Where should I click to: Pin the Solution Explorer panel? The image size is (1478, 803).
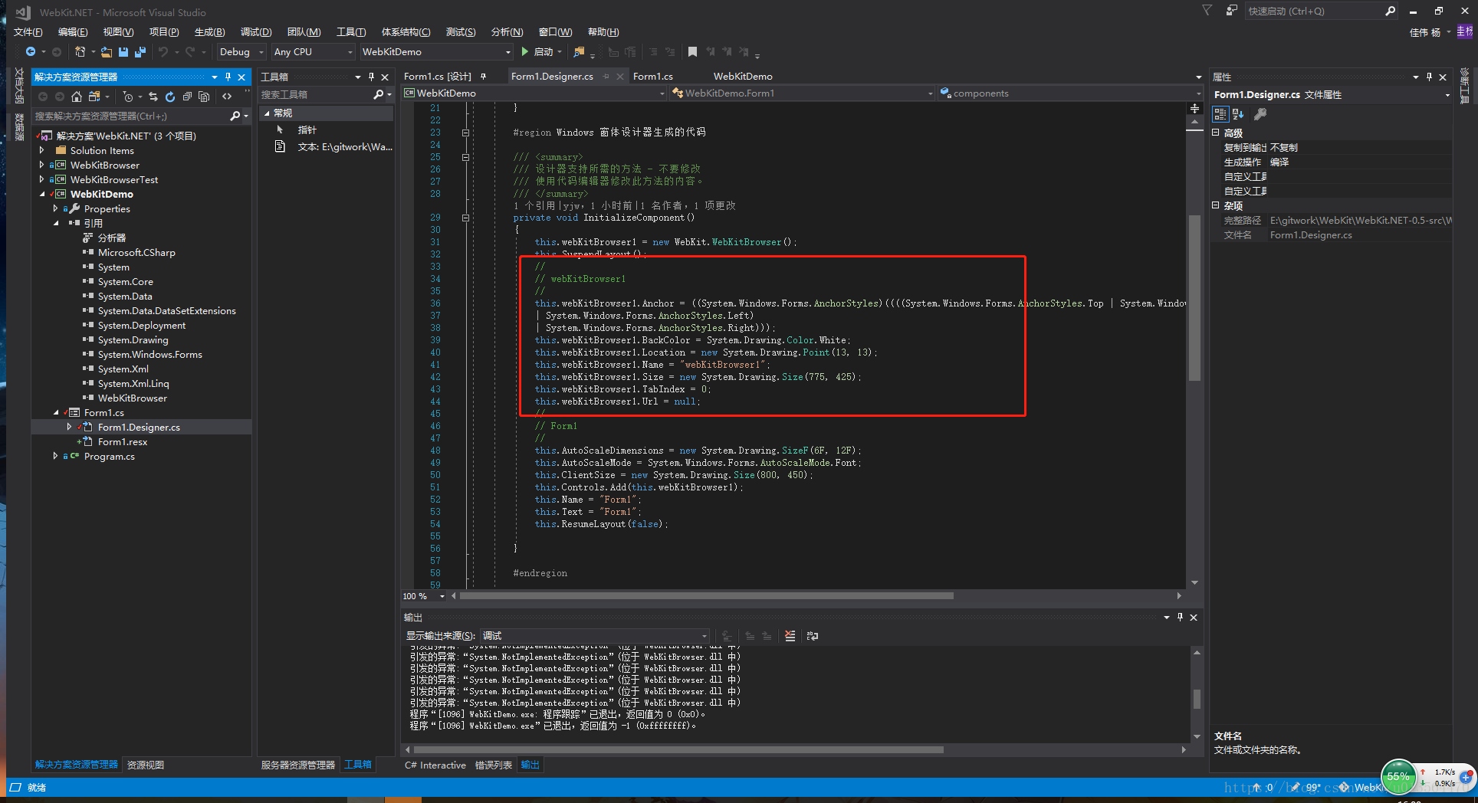click(228, 77)
